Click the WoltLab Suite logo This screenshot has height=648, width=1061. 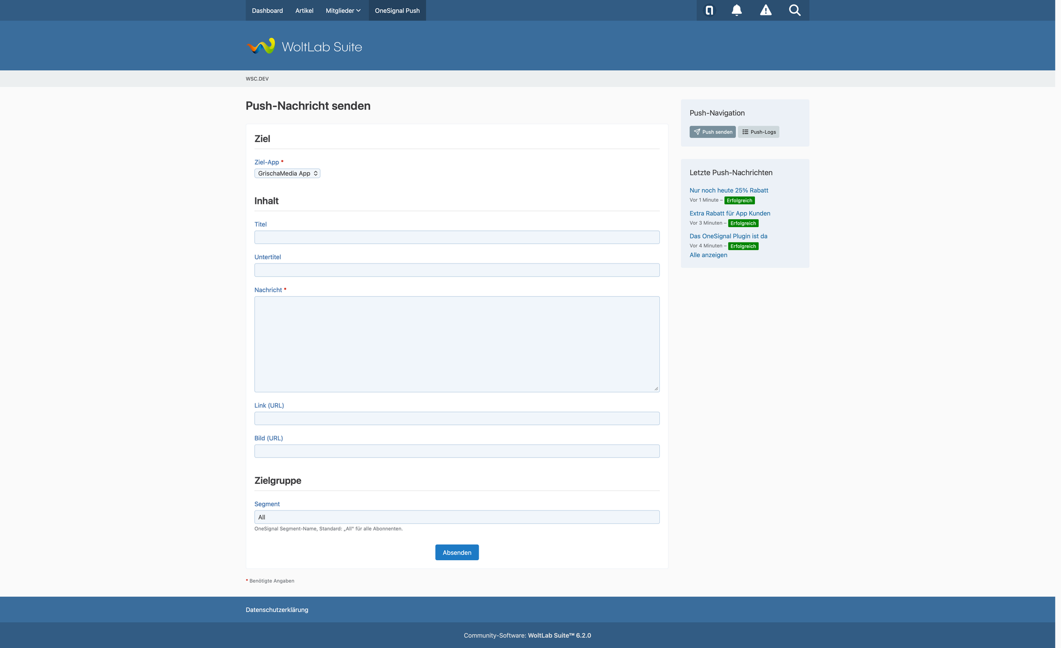pos(304,46)
